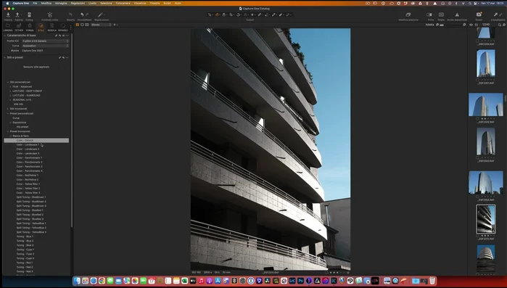Open the Finestra menu
Screen dimensions: 507x288
pyautogui.click(x=154, y=3)
